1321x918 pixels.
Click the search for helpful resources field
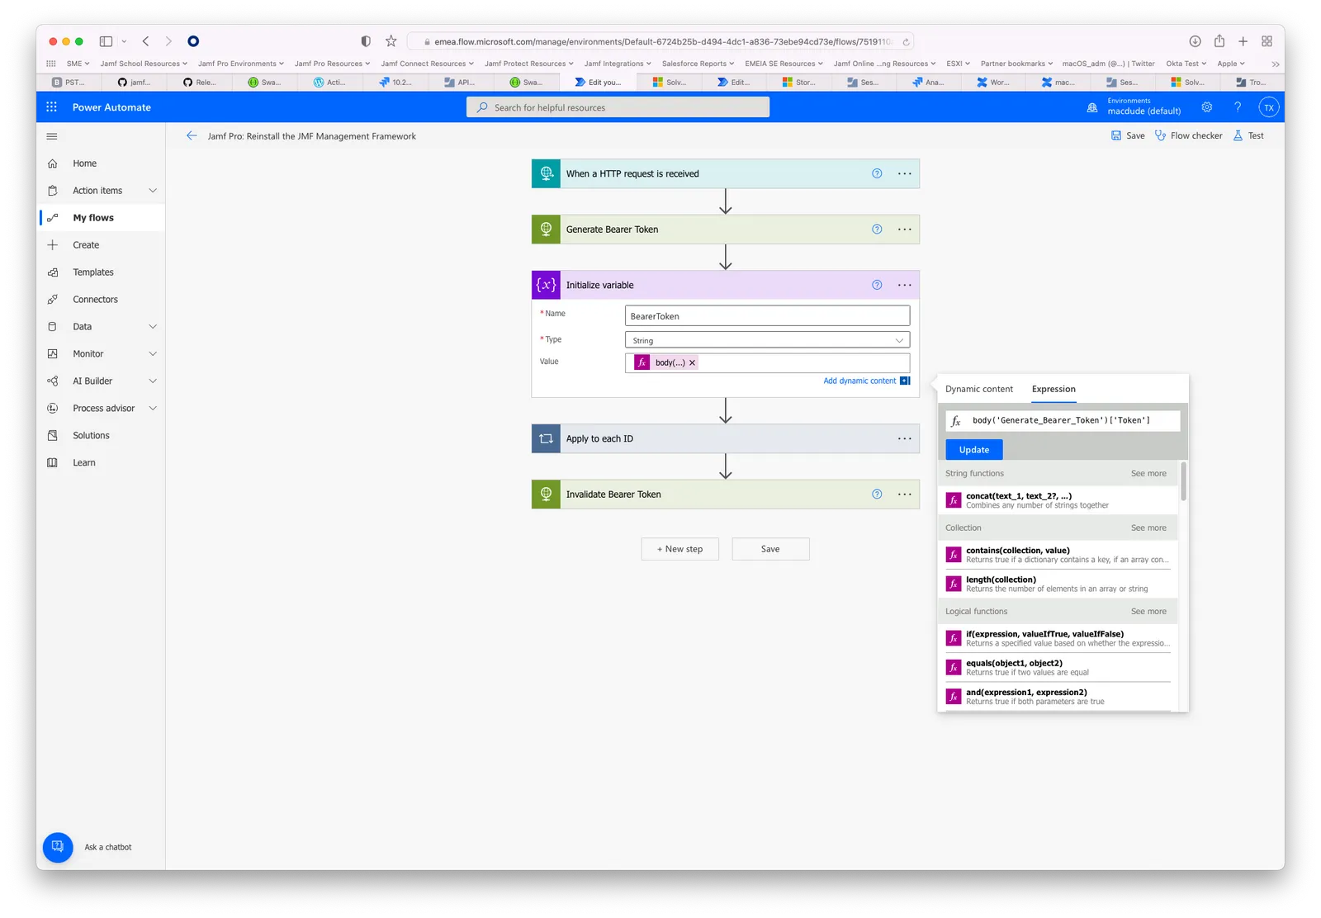click(618, 106)
